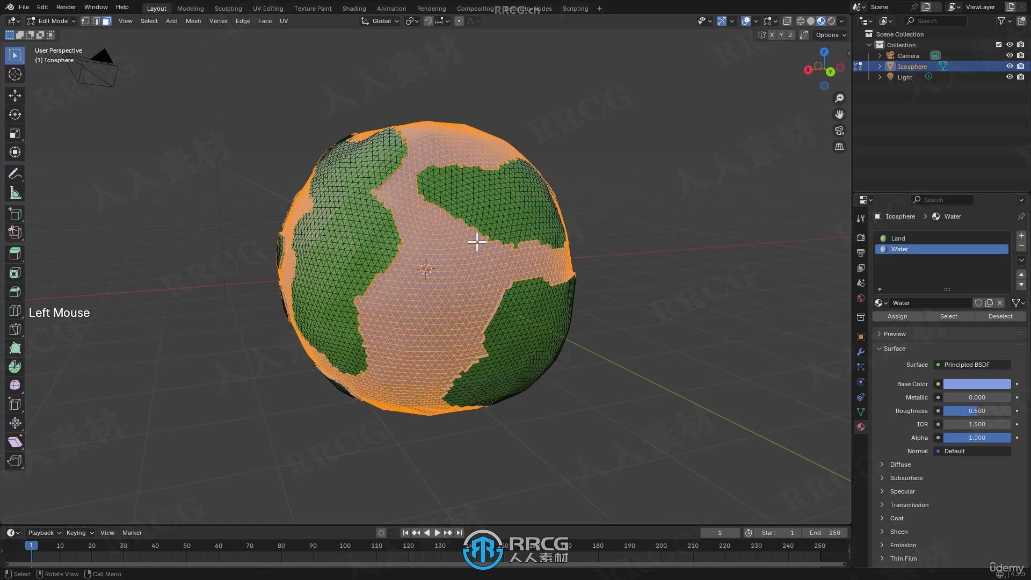This screenshot has width=1031, height=580.
Task: Enable vertex select mode
Action: 85,21
